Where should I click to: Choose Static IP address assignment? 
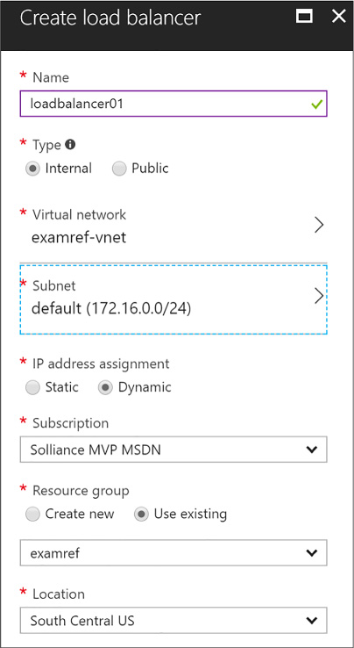[x=32, y=387]
